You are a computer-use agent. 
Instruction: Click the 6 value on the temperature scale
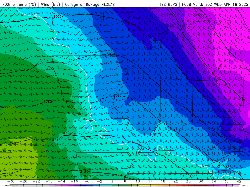pos(125,181)
